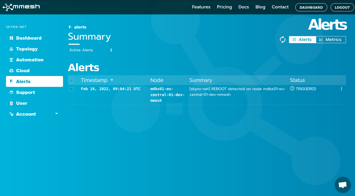355x196 pixels.
Task: Click the refresh alerts icon
Action: tap(283, 40)
